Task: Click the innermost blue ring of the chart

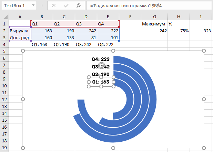Action: (130, 99)
